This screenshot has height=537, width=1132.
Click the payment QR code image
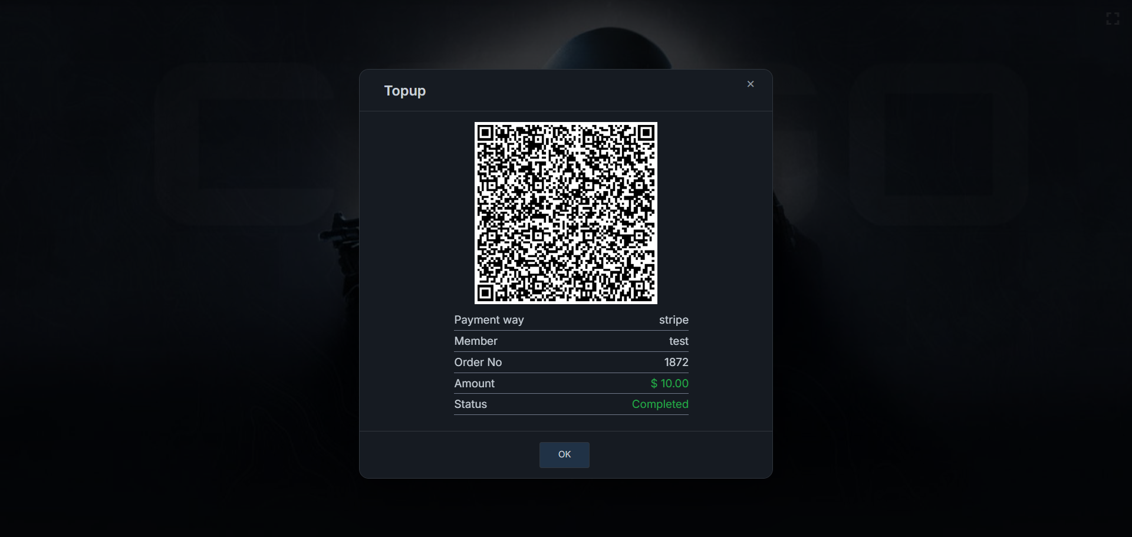[566, 213]
